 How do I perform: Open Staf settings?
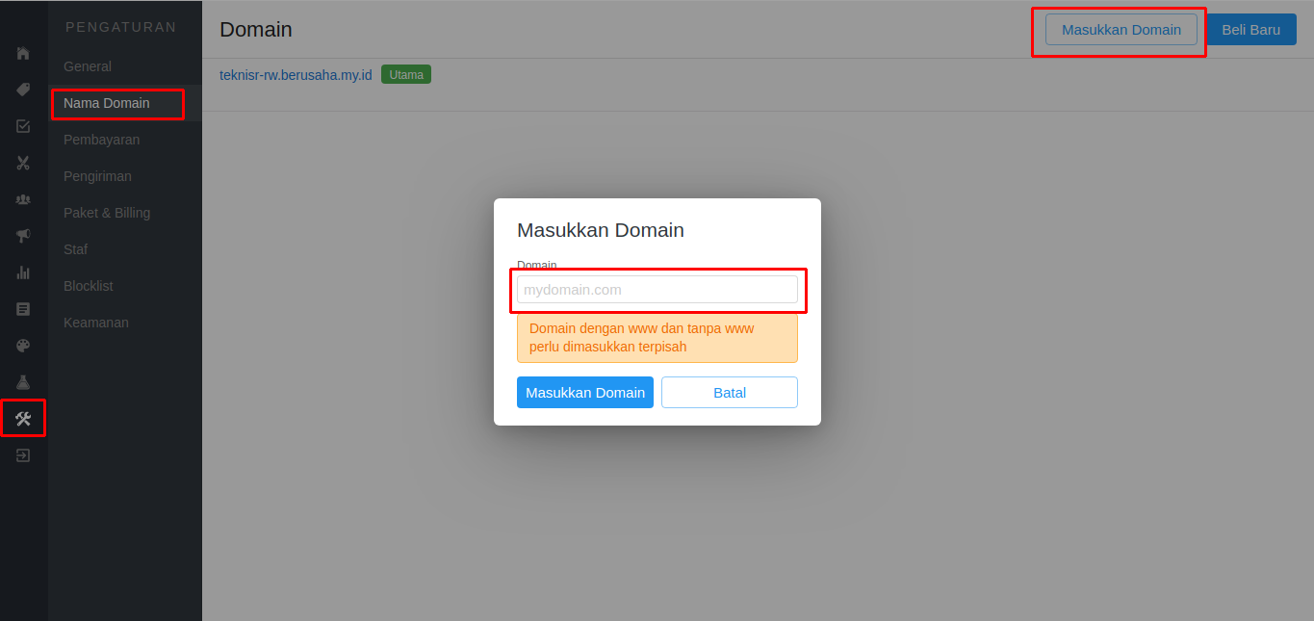tap(125, 249)
